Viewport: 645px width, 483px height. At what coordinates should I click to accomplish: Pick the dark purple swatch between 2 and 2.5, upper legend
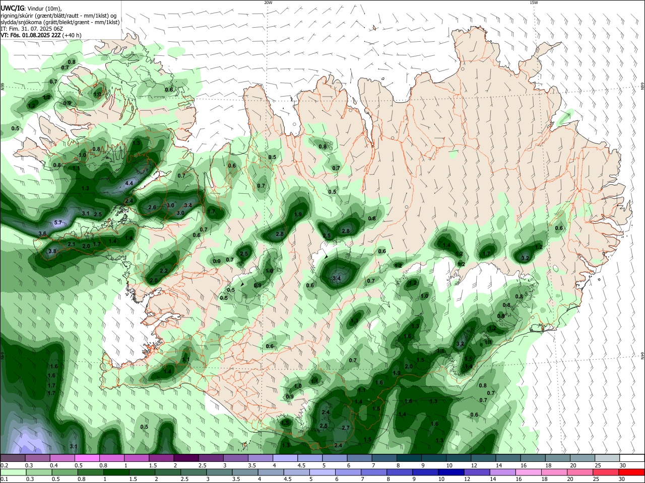coord(186,458)
